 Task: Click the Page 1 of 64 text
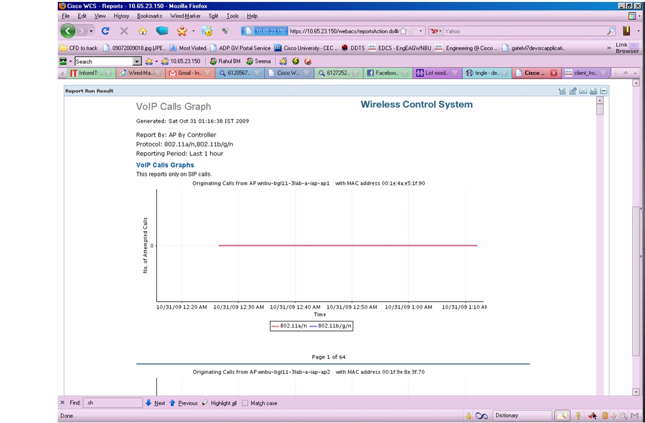click(328, 357)
